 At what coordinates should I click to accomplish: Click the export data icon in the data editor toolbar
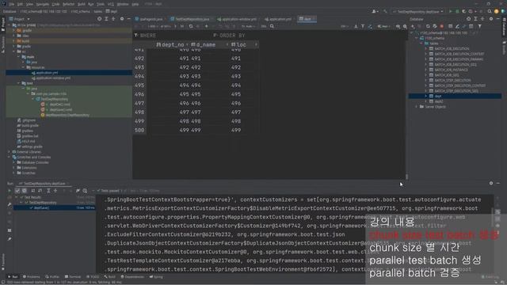(356, 26)
